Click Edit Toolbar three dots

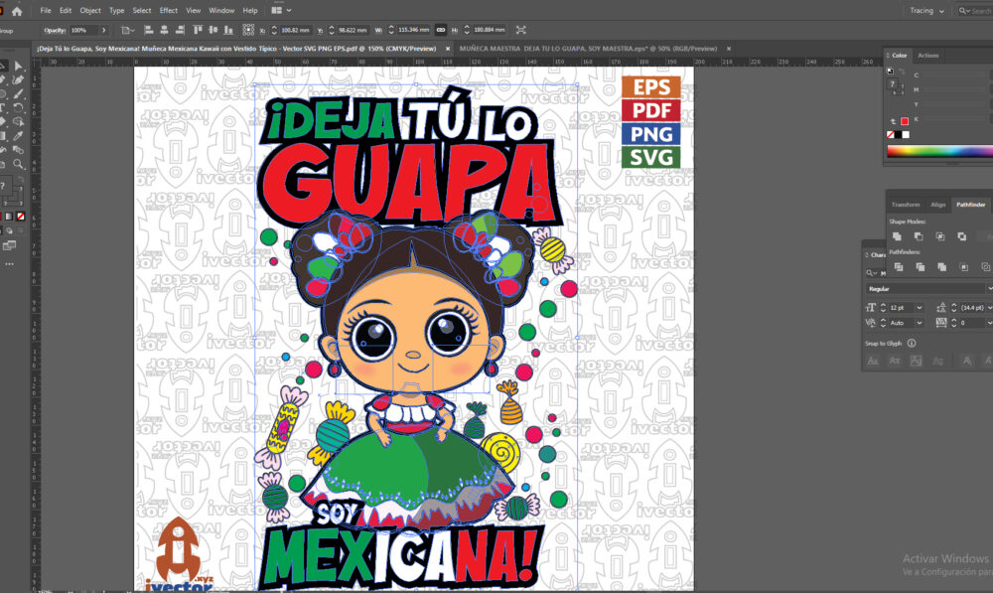(9, 263)
